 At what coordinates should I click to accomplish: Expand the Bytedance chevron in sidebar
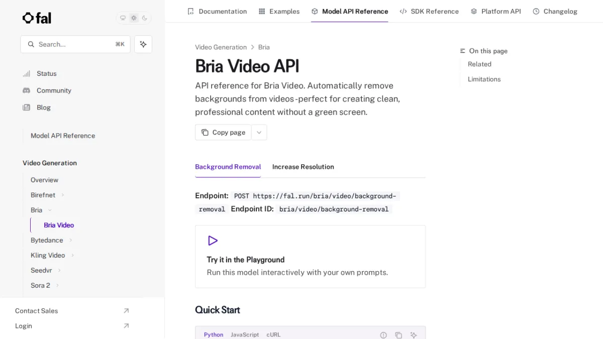pos(71,240)
